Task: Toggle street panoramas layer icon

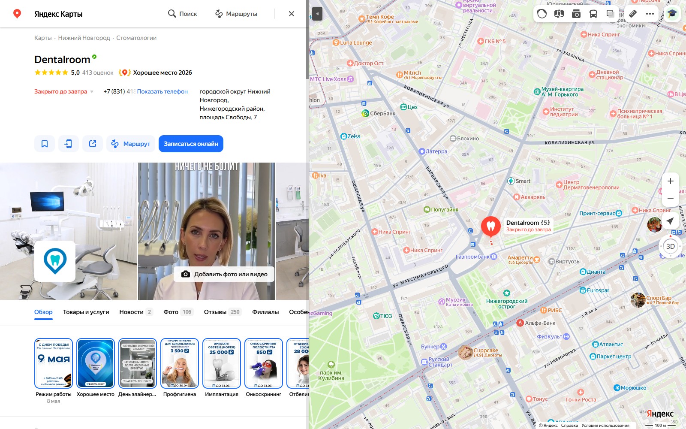Action: point(559,14)
